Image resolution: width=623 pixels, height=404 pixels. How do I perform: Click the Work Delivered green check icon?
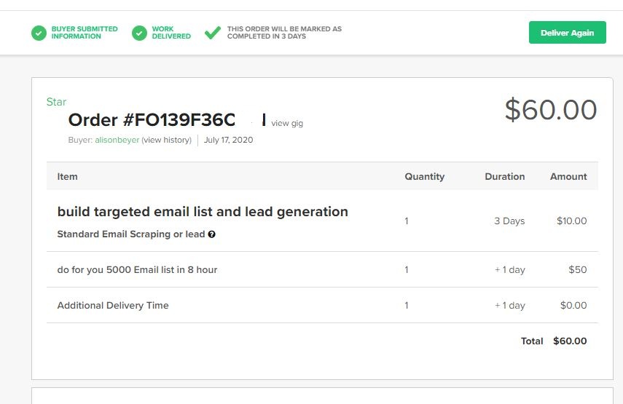pyautogui.click(x=139, y=33)
